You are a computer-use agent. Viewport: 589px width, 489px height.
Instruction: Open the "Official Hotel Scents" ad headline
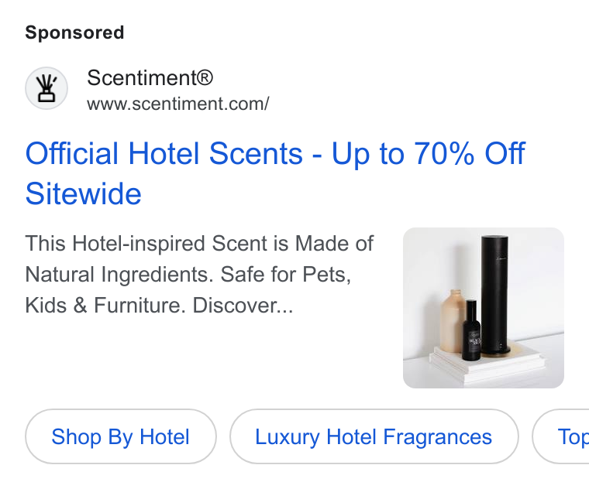click(275, 173)
